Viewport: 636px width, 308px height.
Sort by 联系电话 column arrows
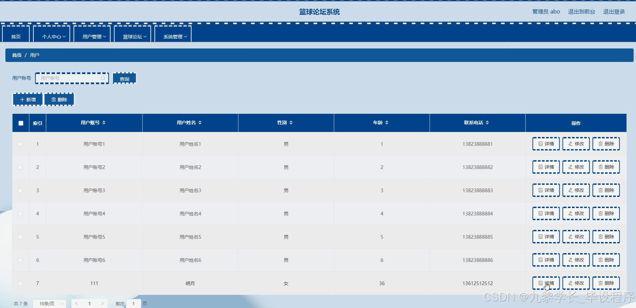487,123
